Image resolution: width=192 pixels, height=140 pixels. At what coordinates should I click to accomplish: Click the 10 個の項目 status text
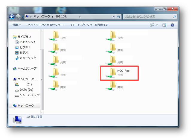tap(34, 117)
